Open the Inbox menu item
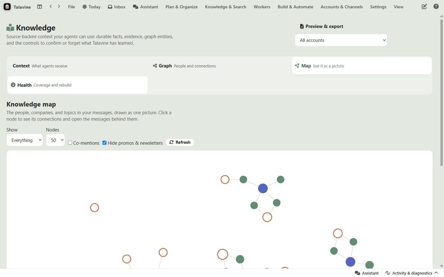This screenshot has width=444, height=277. [x=117, y=7]
